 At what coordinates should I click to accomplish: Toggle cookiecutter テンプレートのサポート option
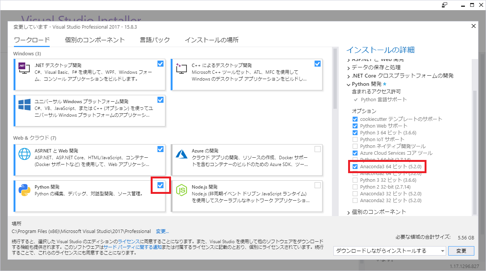355,119
